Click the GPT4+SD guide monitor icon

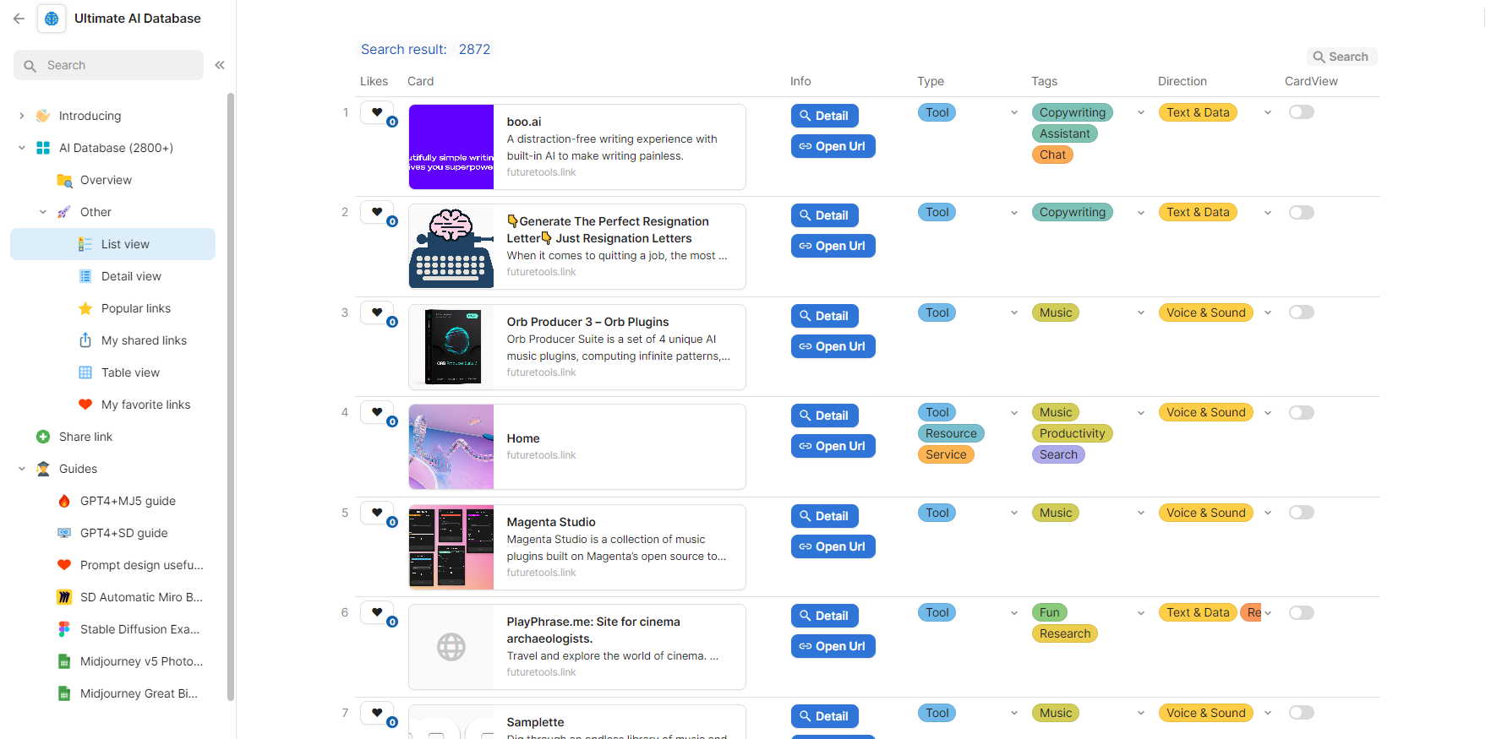64,533
